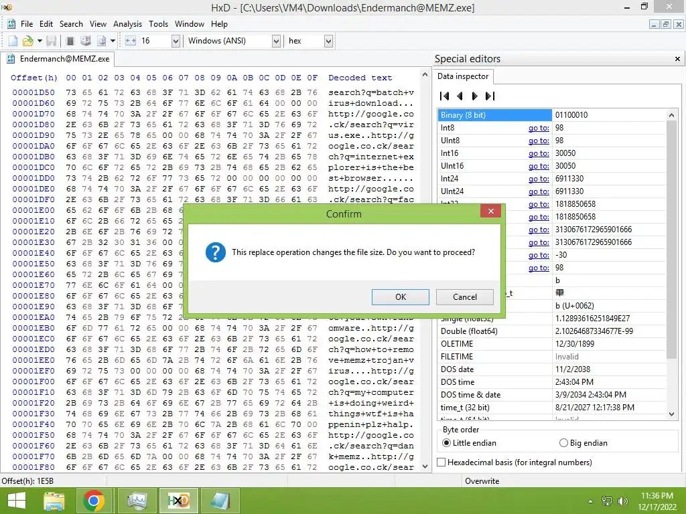Image resolution: width=686 pixels, height=514 pixels.
Task: Open the Window menu
Action: coord(190,24)
